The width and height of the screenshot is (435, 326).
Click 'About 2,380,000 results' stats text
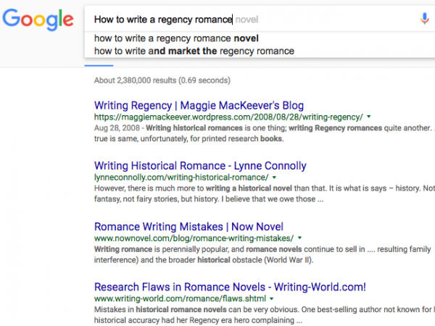pos(162,80)
